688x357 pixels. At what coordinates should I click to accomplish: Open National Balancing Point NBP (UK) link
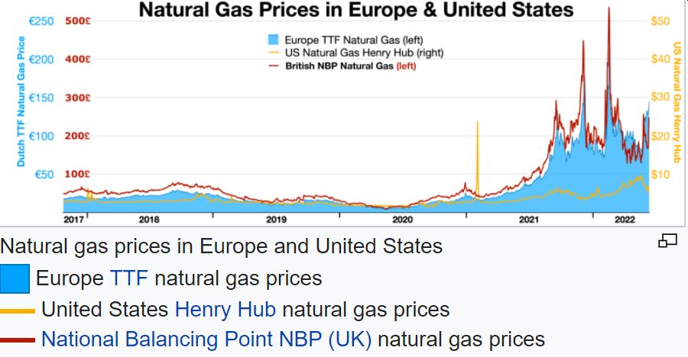[206, 339]
